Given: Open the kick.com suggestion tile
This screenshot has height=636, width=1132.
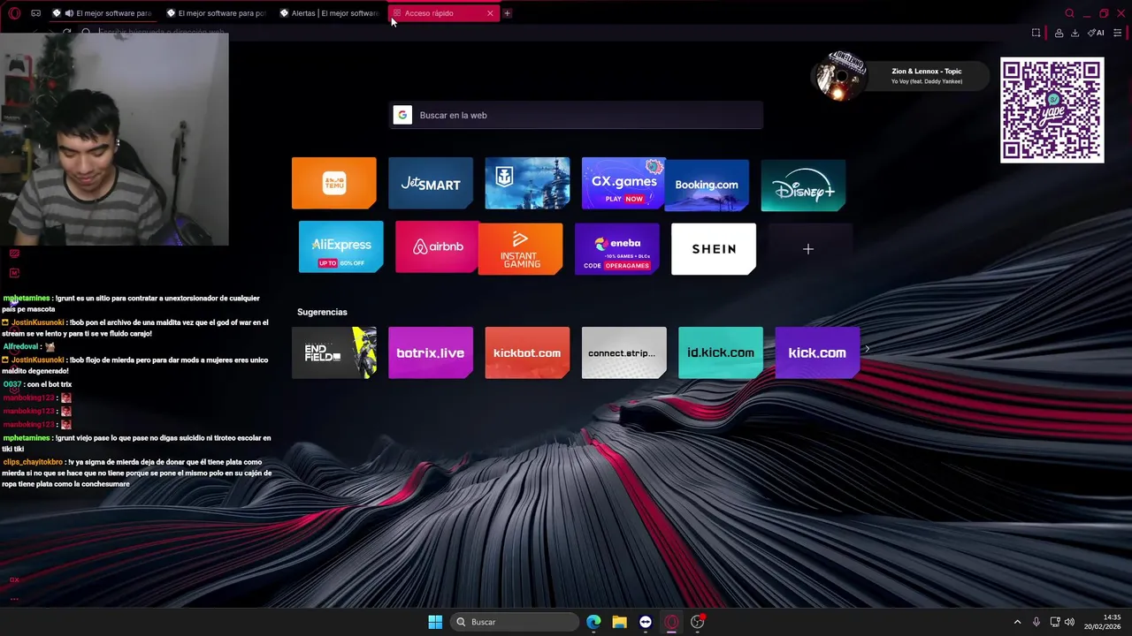Looking at the screenshot, I should tap(817, 352).
